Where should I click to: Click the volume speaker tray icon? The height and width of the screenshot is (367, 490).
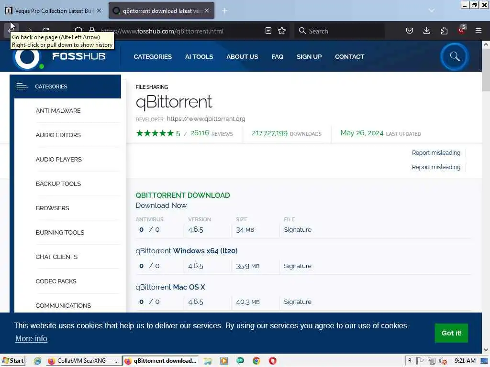click(443, 361)
